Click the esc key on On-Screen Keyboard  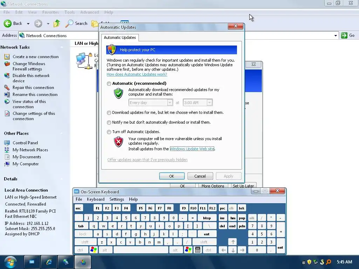(x=78, y=208)
